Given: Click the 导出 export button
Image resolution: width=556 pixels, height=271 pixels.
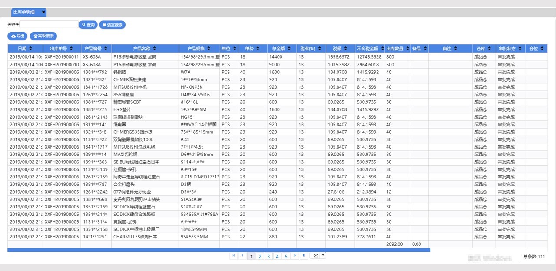Looking at the screenshot, I should (x=17, y=36).
